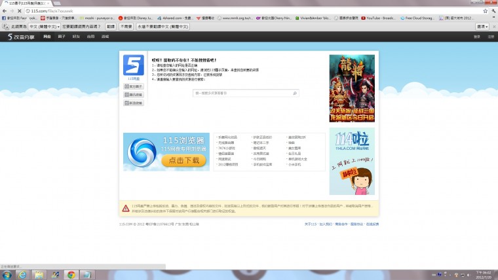Open the YouTube - Broadc... bookmark

pos(378,18)
